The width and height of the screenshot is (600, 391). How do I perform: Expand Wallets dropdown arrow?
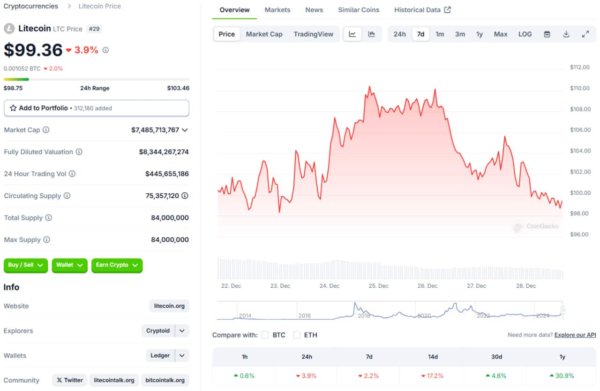[182, 356]
